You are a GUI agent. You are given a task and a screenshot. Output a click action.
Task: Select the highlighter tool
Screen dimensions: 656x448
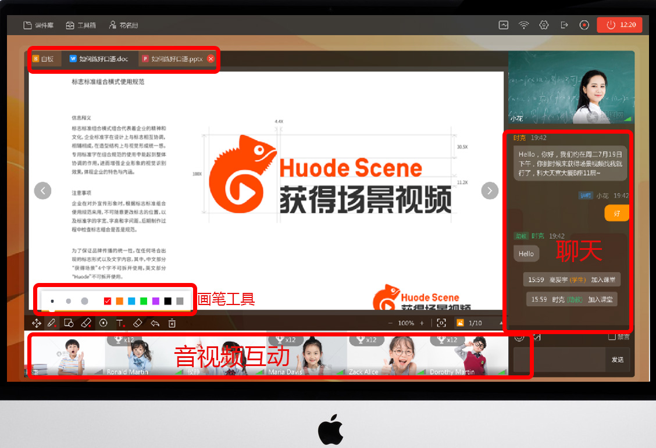point(85,323)
